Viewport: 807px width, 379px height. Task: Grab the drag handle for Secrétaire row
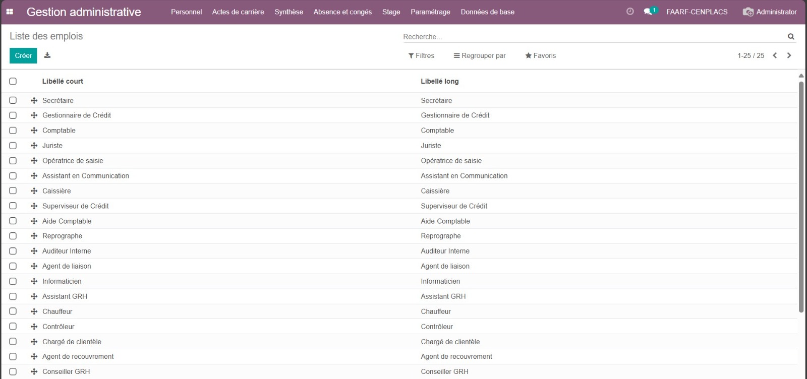34,100
